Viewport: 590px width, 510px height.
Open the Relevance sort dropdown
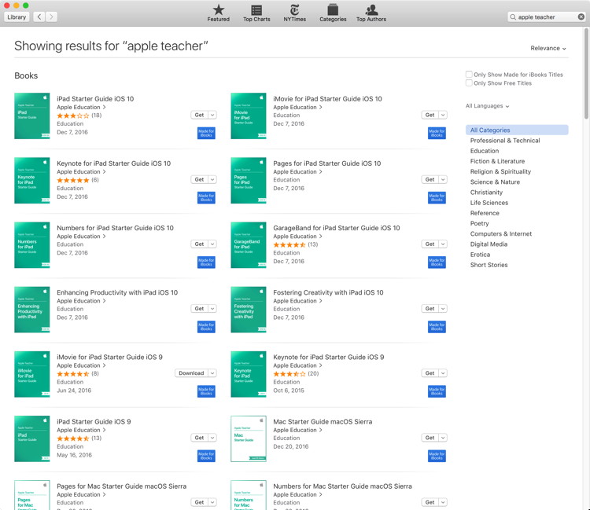point(548,48)
